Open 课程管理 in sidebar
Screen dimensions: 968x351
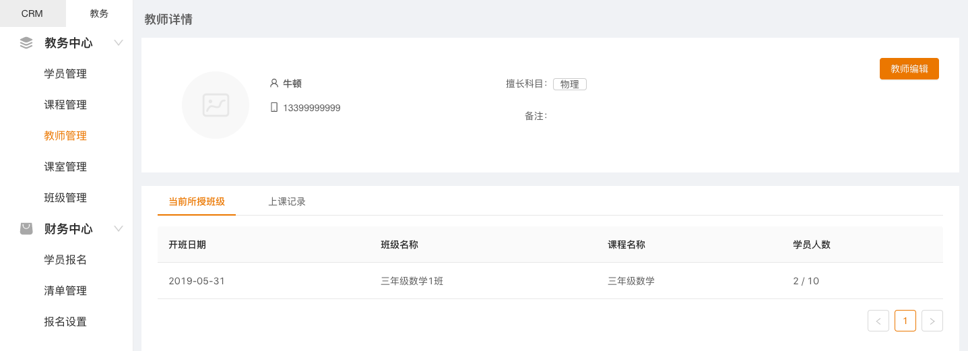65,105
